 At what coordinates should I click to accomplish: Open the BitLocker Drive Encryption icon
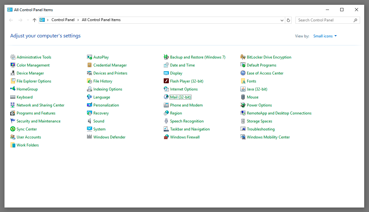(243, 57)
